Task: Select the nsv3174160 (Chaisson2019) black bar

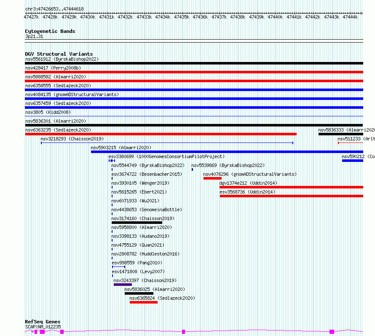Action: coord(137,223)
